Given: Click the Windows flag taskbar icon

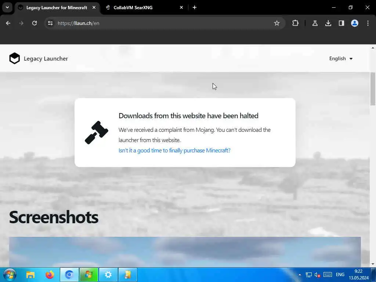Looking at the screenshot, I should tap(89, 275).
